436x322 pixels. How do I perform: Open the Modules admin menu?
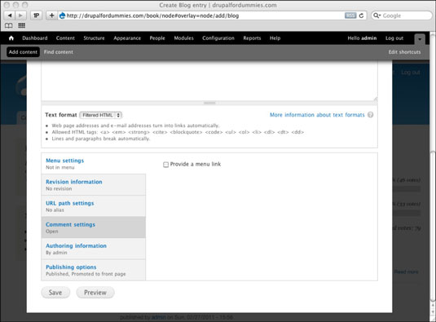(x=183, y=38)
